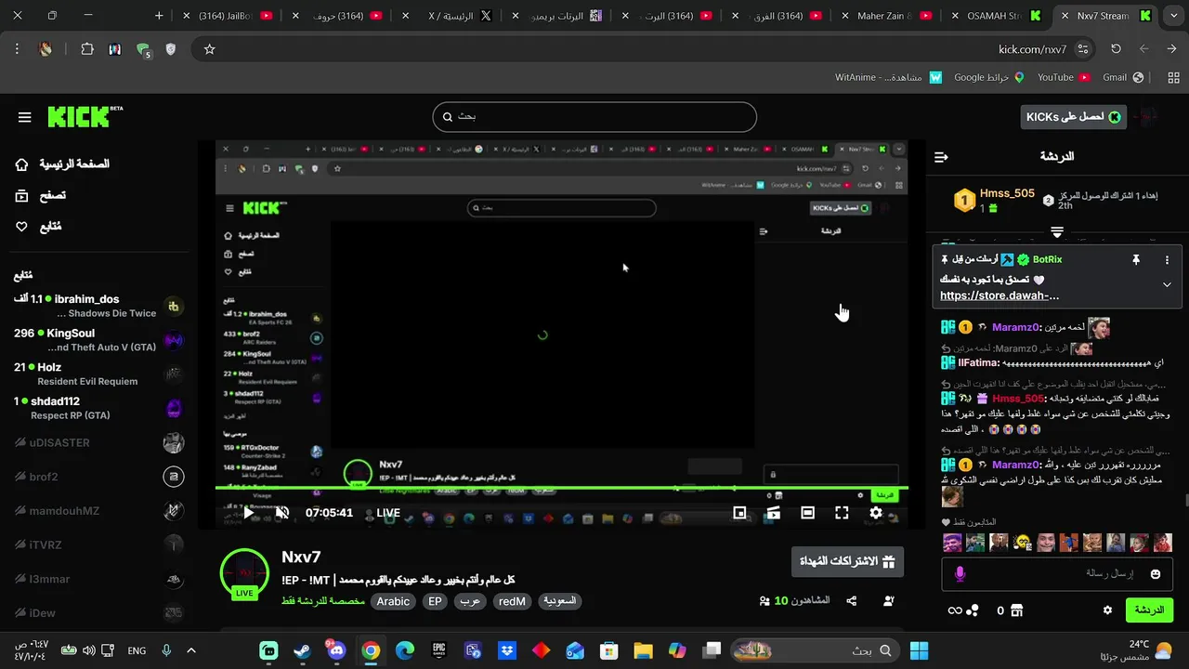Open shdad112 channel in sidebar

tap(98, 408)
